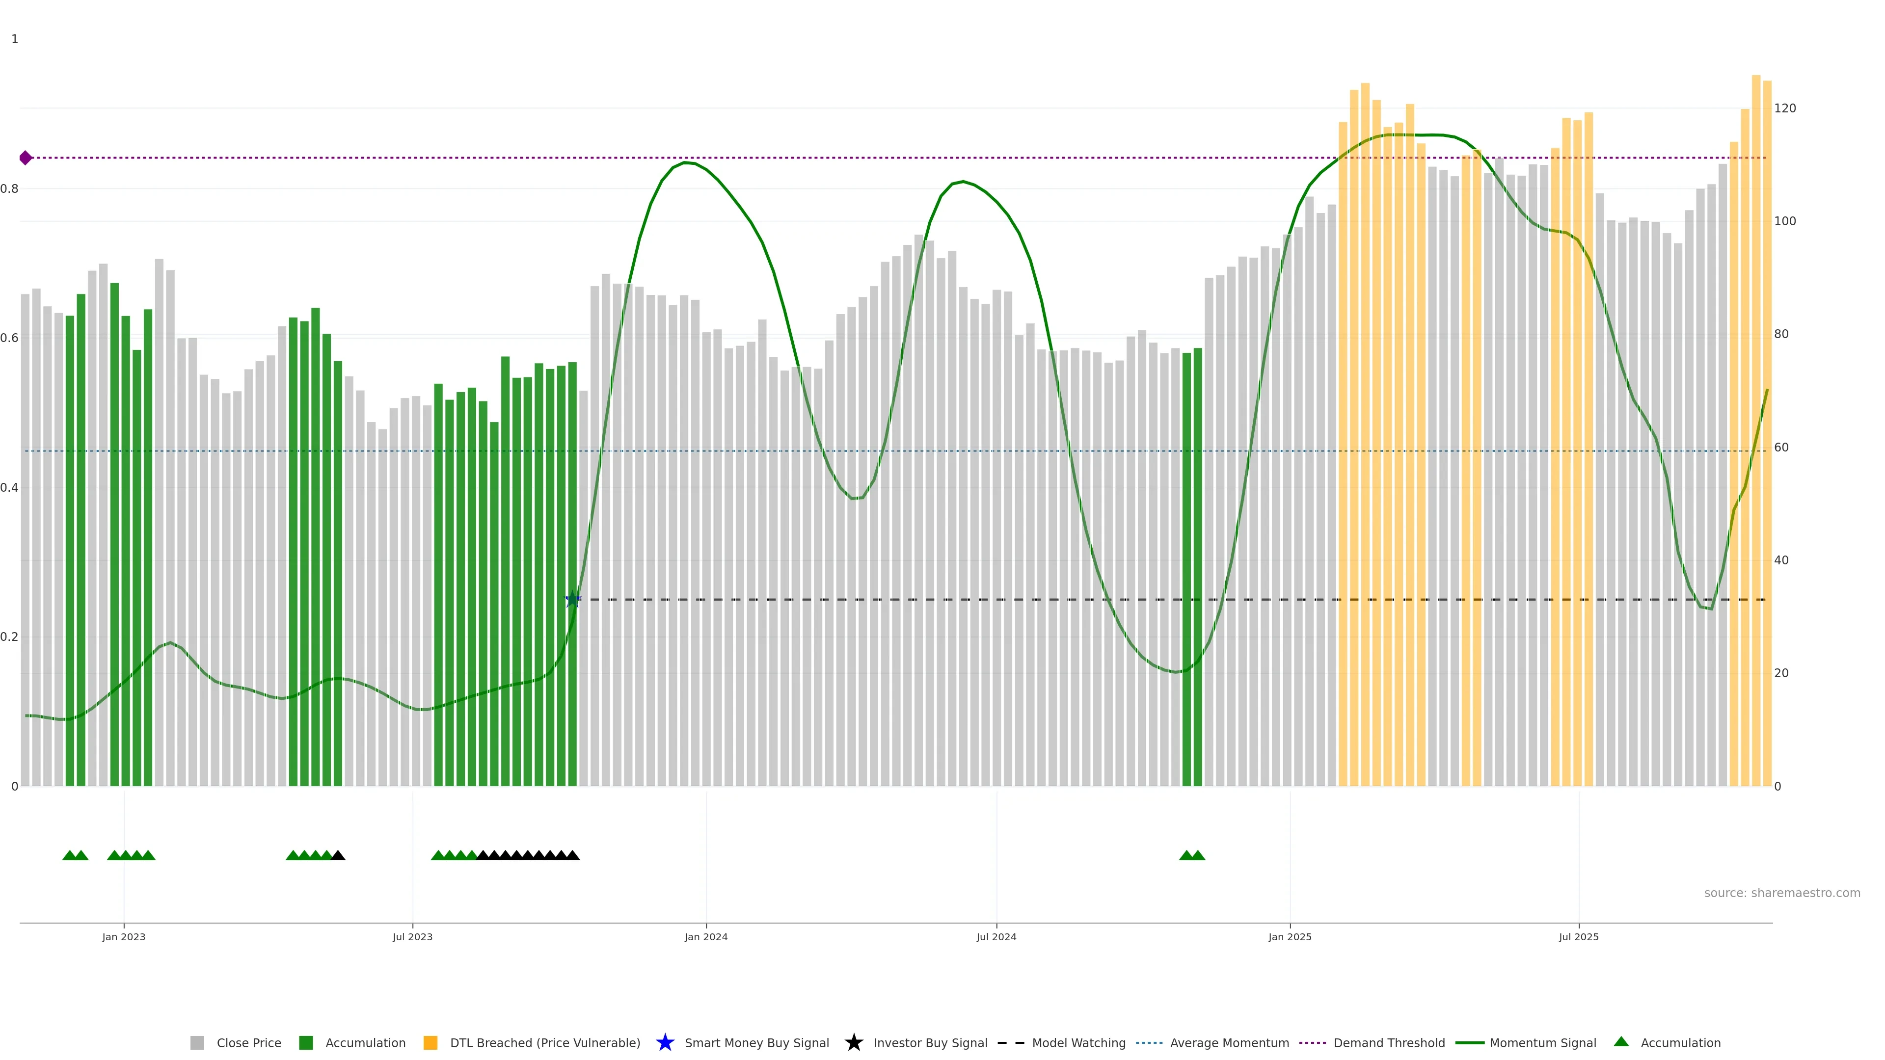Image resolution: width=1885 pixels, height=1060 pixels.
Task: Toggle the Model Watching legend entry
Action: (1078, 1042)
